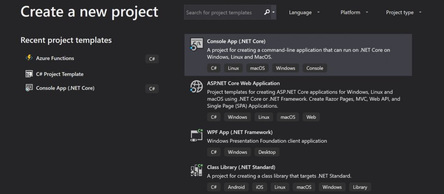Expand the search options arrow beside magnifier
Viewport: 444px width, 194px height.
coord(273,12)
